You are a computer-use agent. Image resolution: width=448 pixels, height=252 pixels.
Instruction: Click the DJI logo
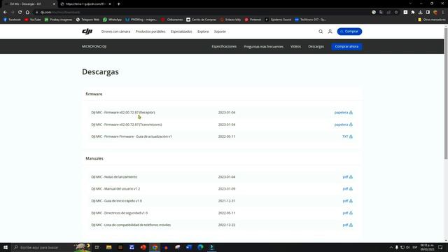[87, 31]
